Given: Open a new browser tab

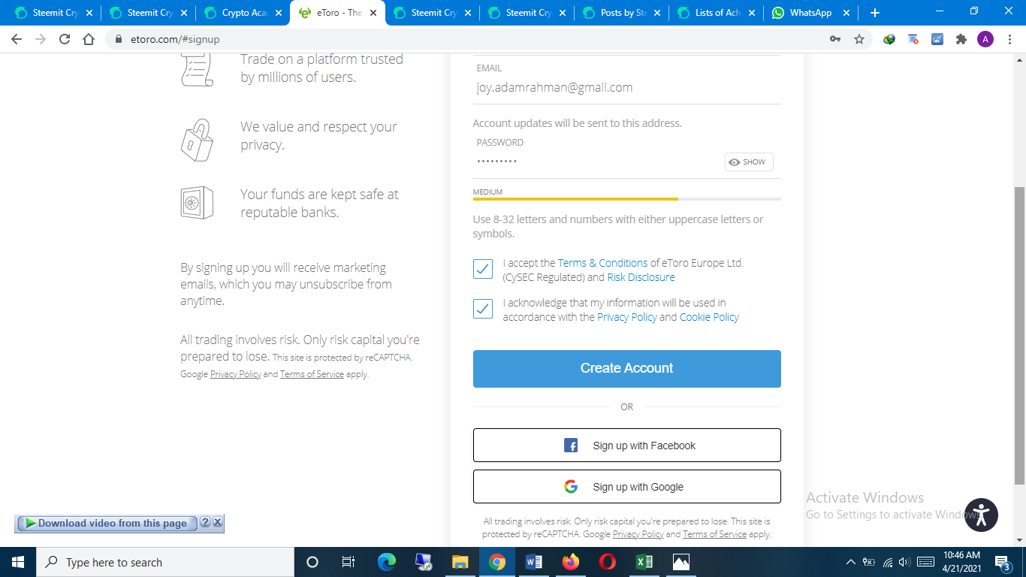Looking at the screenshot, I should click(x=874, y=13).
